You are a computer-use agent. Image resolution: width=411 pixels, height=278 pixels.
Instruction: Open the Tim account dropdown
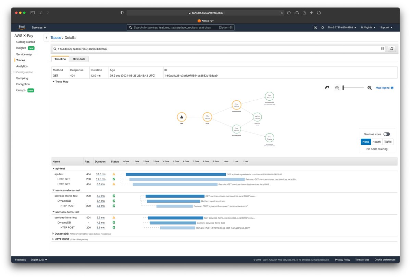click(343, 27)
